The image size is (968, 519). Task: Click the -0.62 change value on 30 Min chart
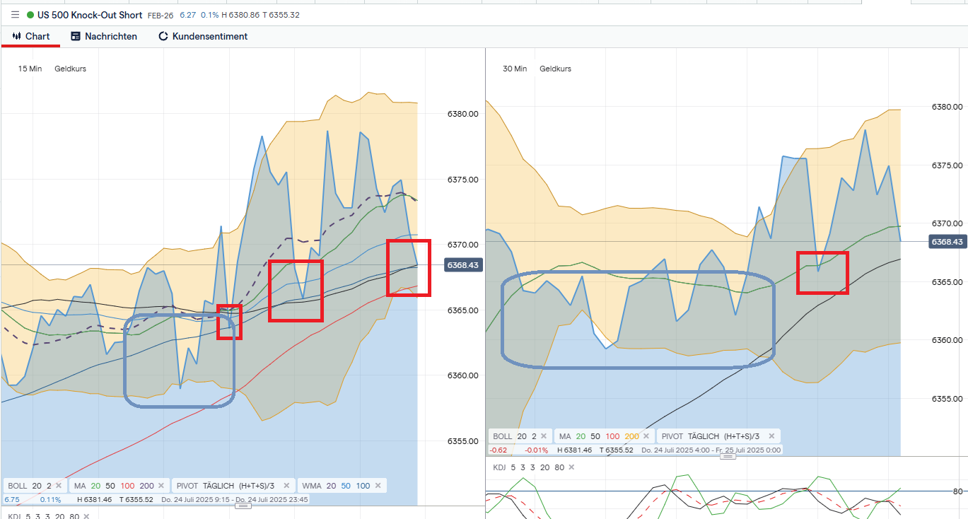click(498, 450)
